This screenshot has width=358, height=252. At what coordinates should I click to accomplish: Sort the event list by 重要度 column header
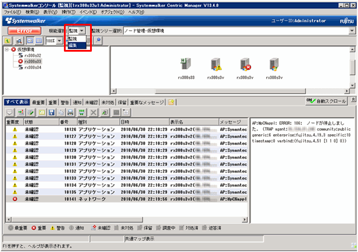[x=15, y=122]
